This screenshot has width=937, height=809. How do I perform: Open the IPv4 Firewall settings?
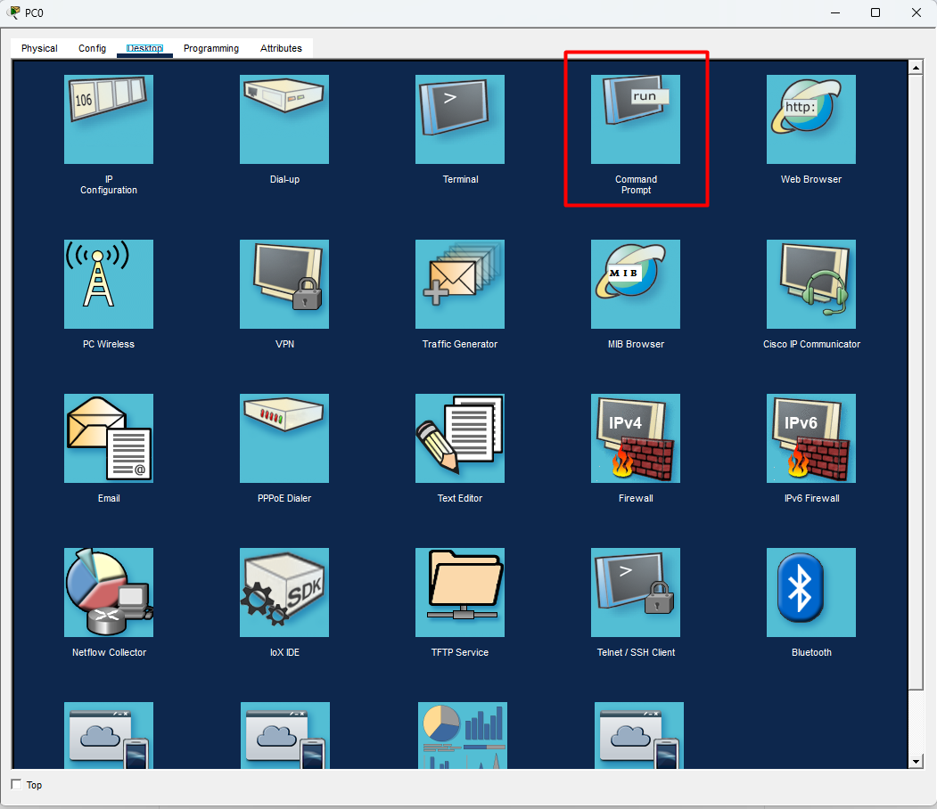point(636,438)
